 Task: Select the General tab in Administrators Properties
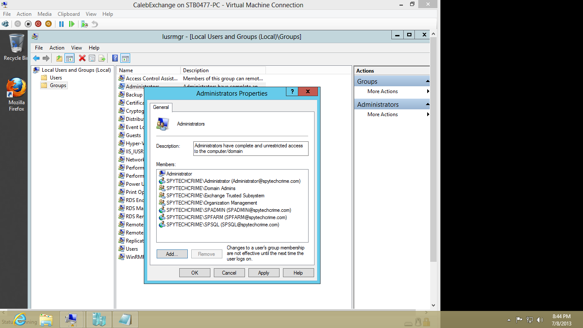(x=161, y=107)
